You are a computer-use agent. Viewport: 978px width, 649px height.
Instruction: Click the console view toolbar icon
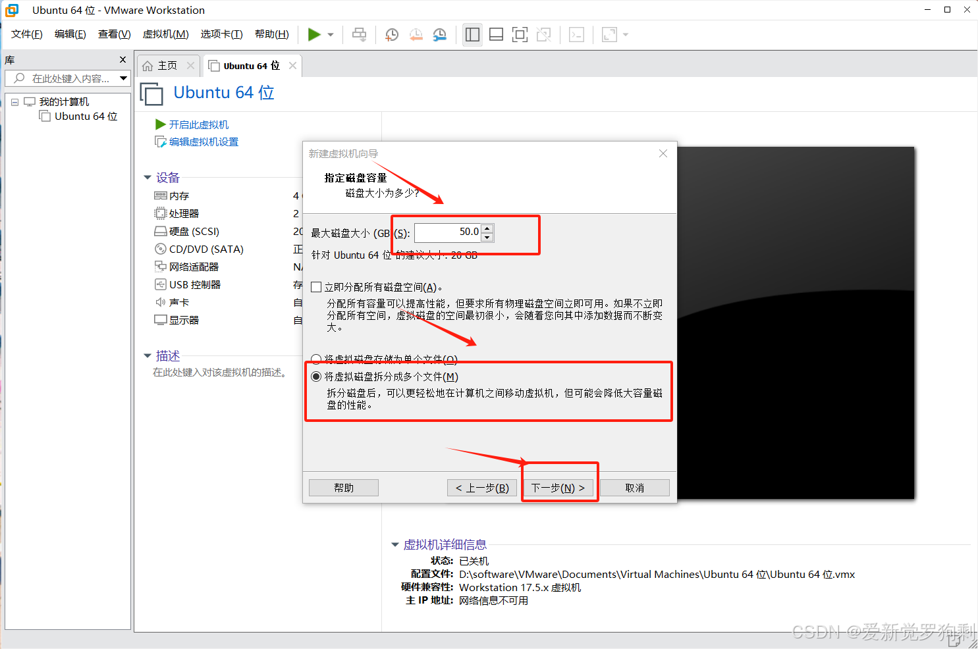[x=576, y=34]
